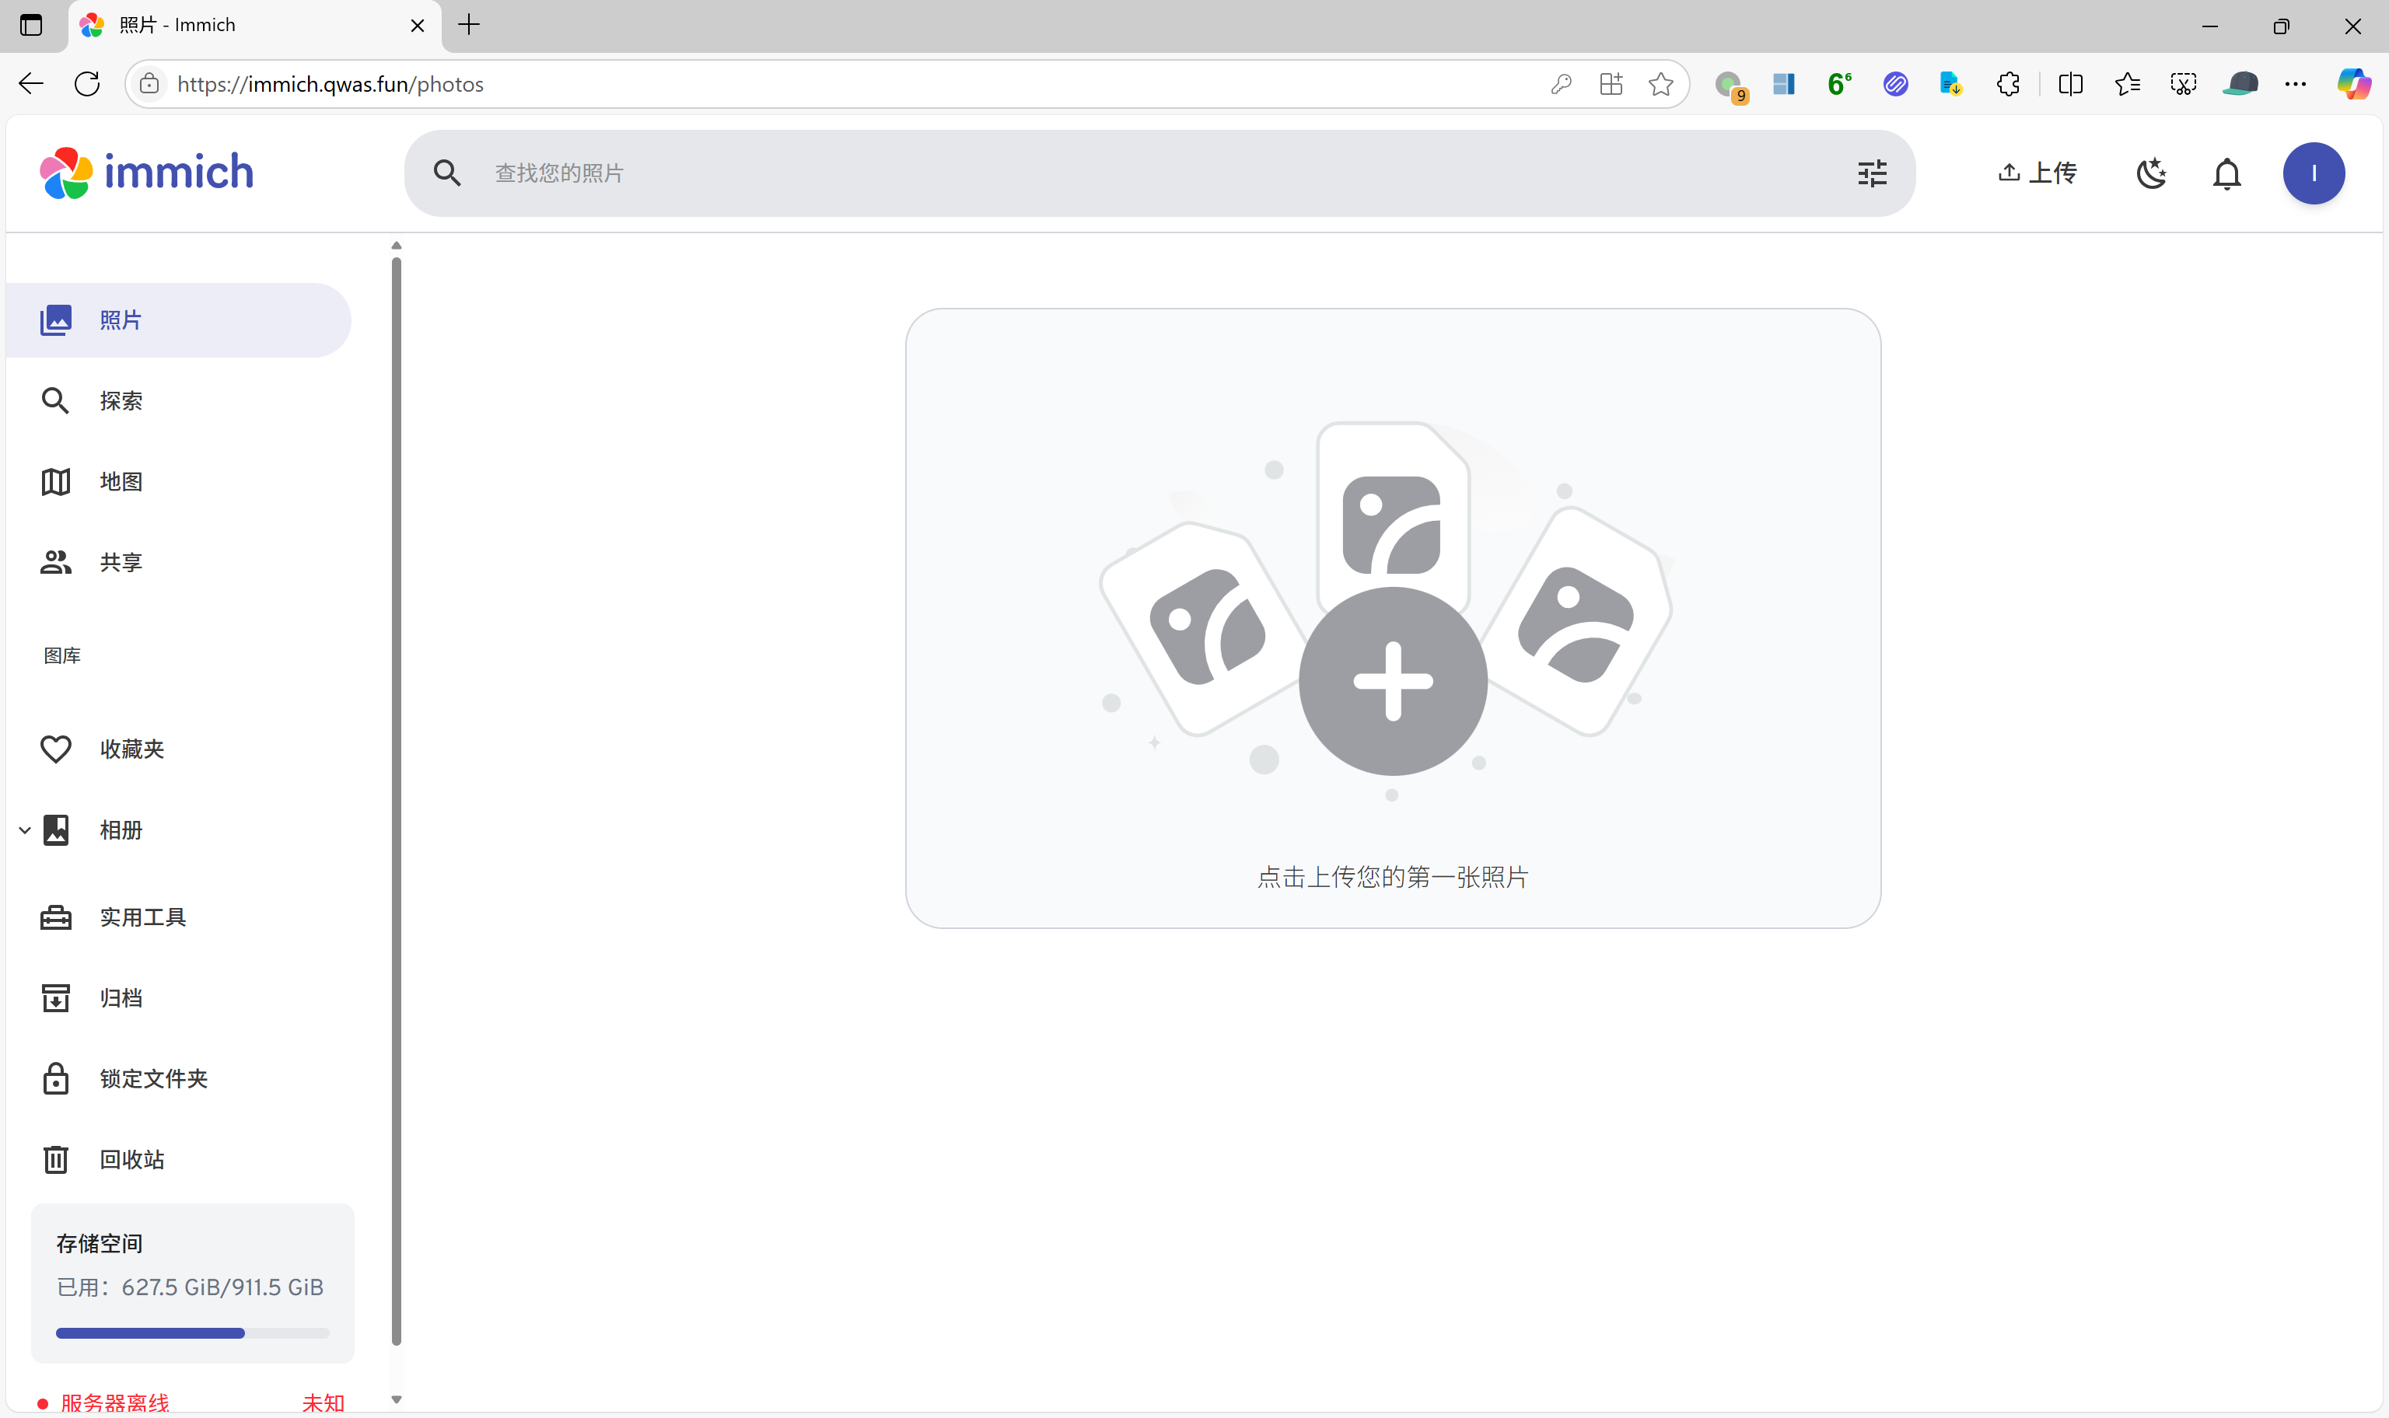Toggle dark mode moon icon
Image resolution: width=2389 pixels, height=1418 pixels.
pos(2151,174)
